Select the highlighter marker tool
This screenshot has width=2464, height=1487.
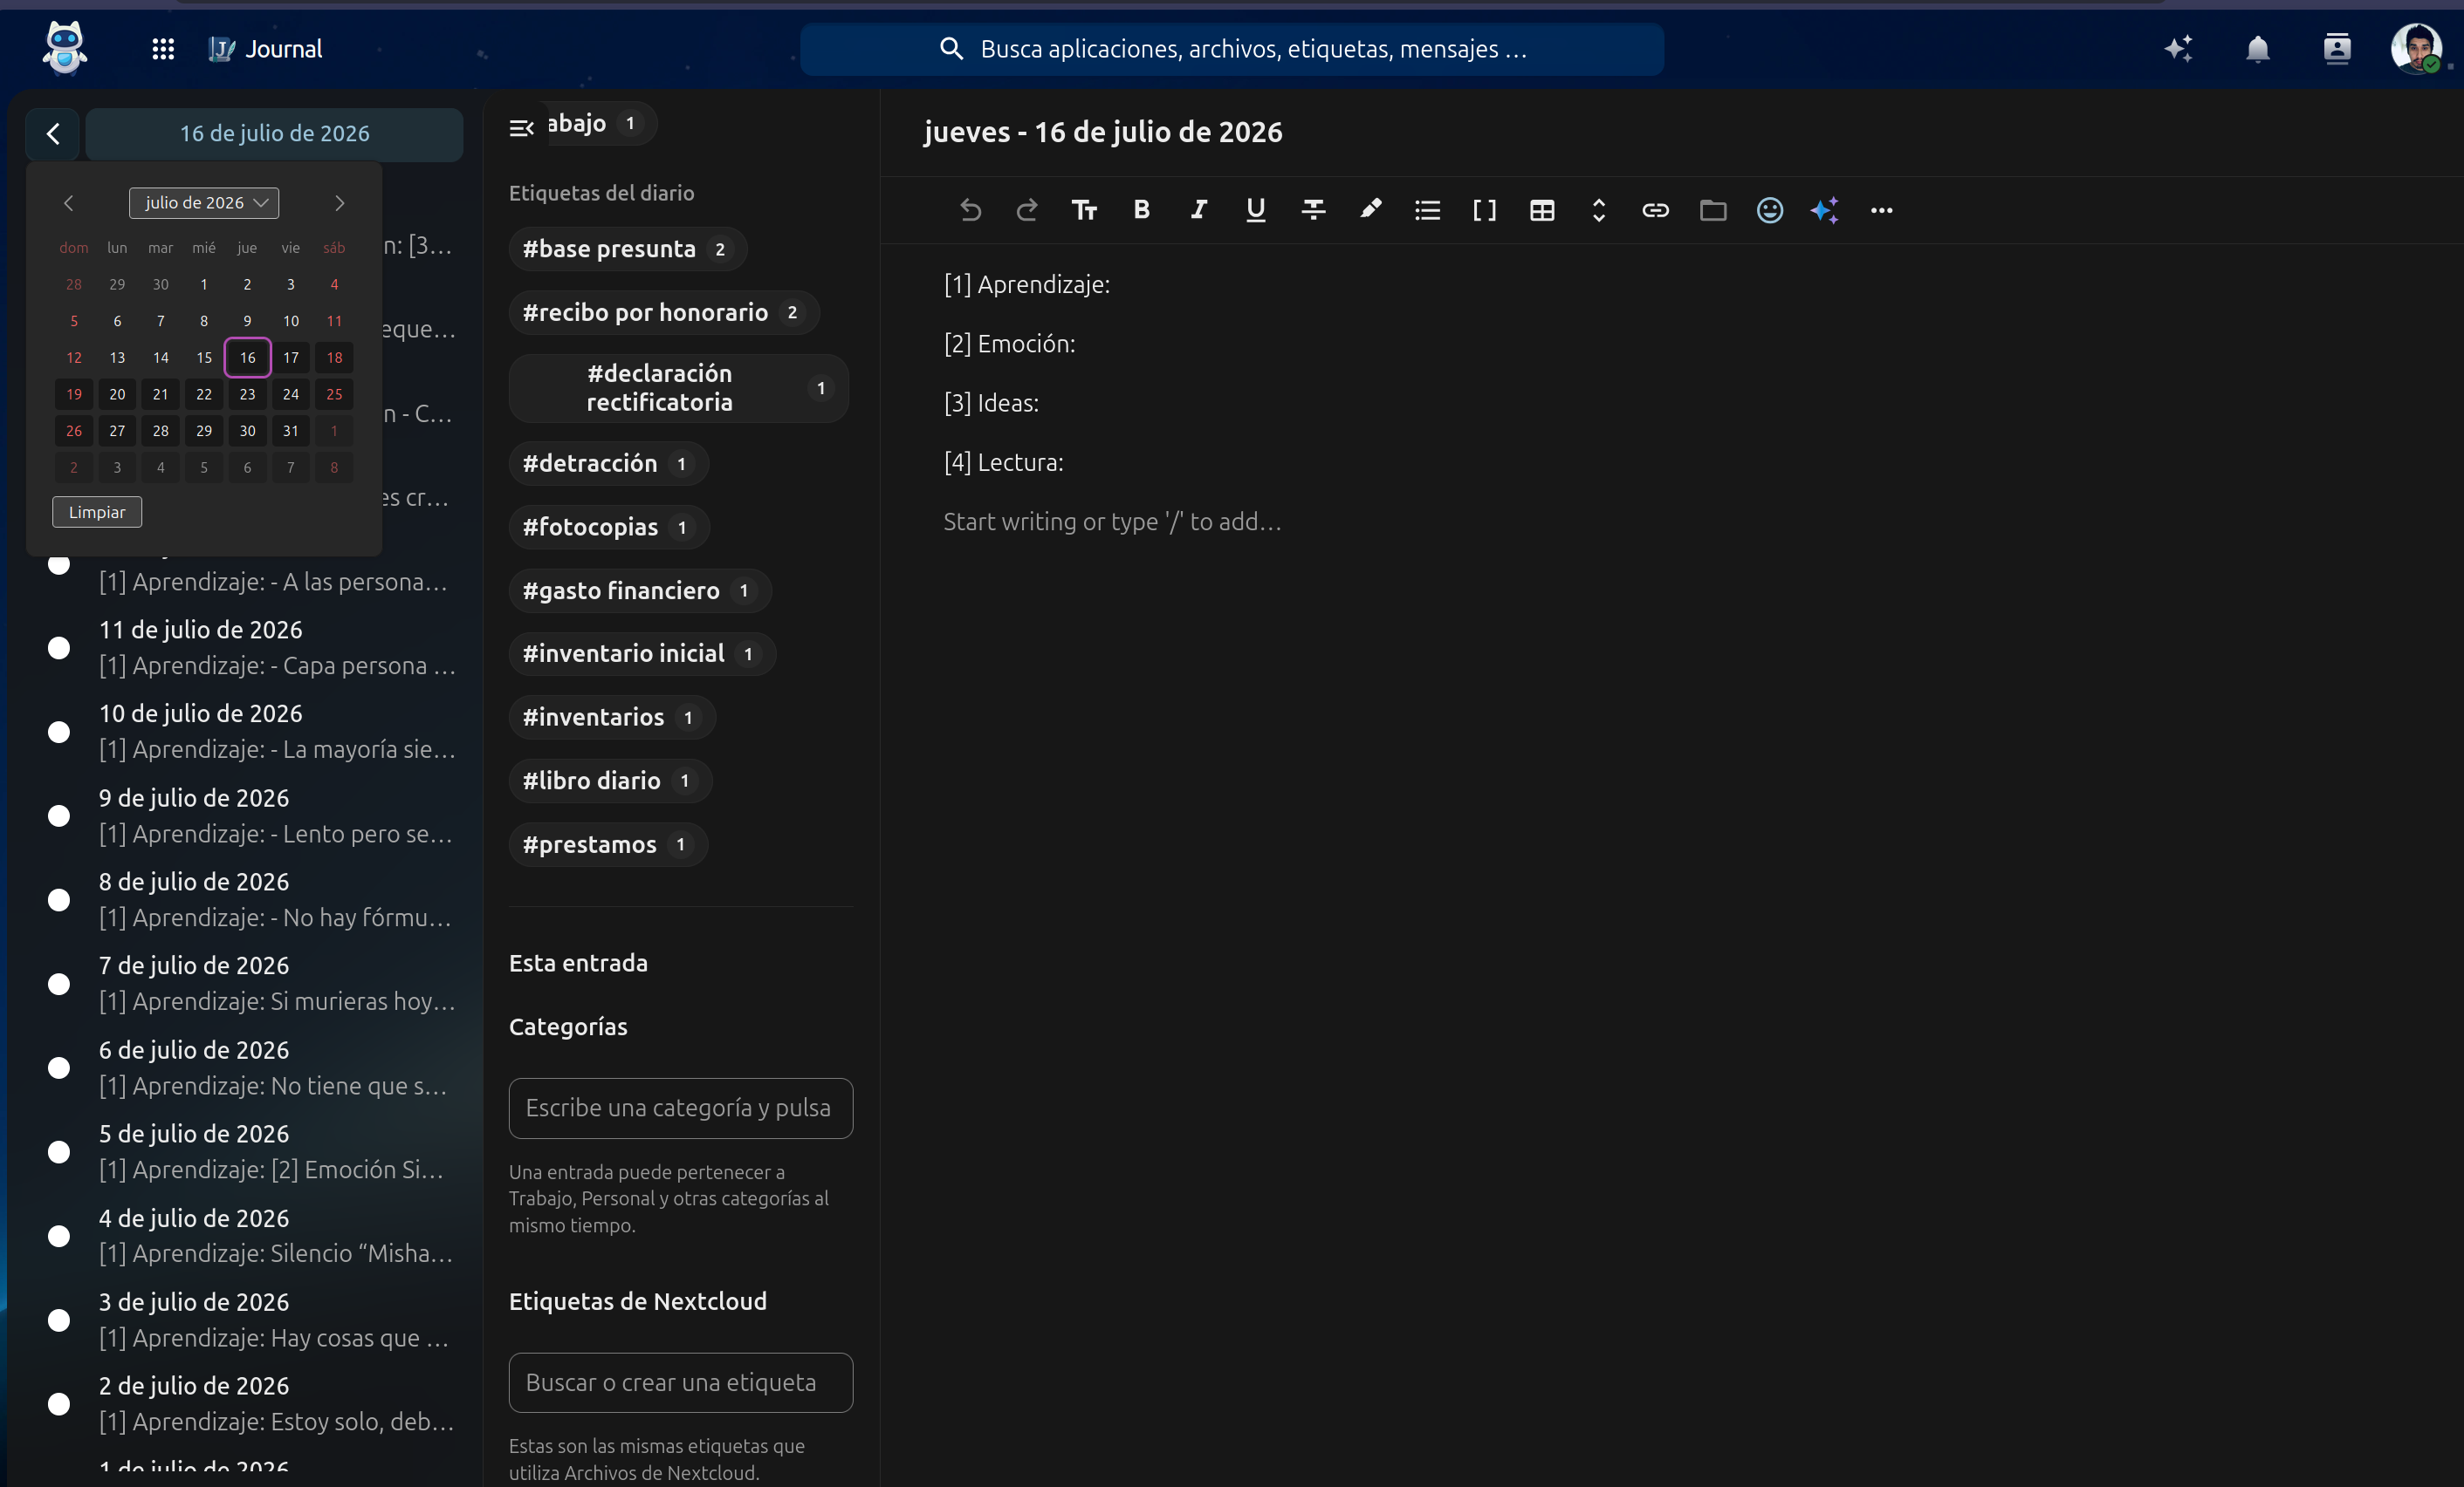1370,210
